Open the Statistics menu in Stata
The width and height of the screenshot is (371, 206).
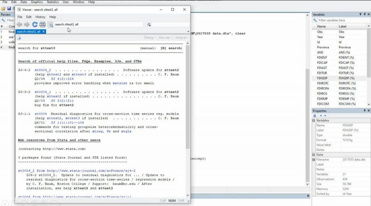coord(53,2)
